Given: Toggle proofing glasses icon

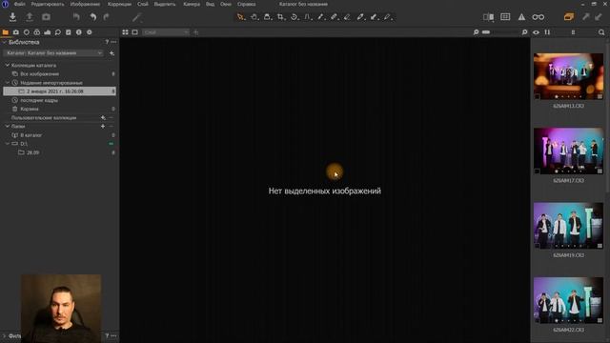Looking at the screenshot, I should [x=538, y=17].
